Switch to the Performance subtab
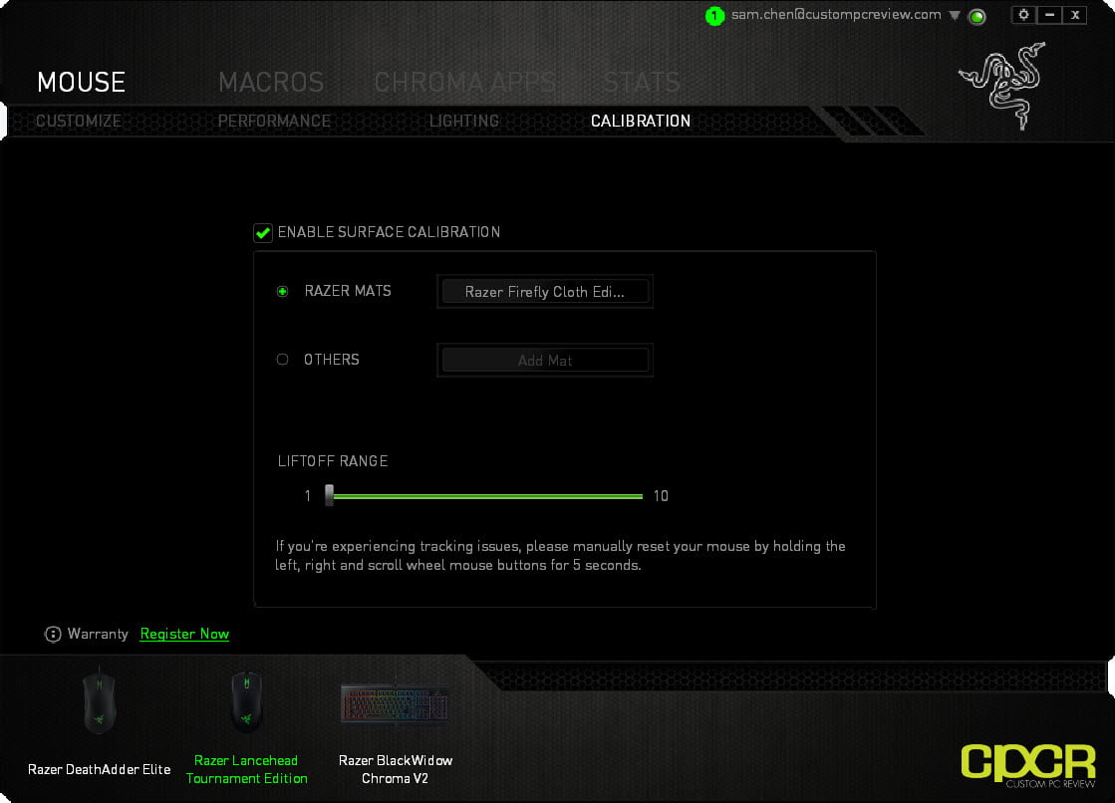Image resolution: width=1115 pixels, height=803 pixels. pyautogui.click(x=274, y=121)
